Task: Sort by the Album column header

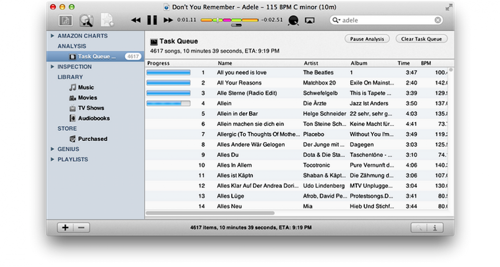Action: tap(359, 64)
